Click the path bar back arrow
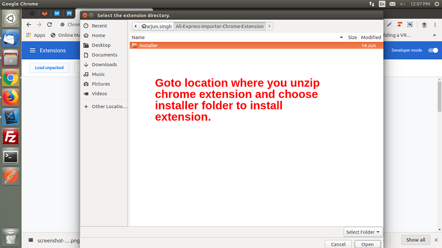The image size is (442, 248). tap(136, 26)
